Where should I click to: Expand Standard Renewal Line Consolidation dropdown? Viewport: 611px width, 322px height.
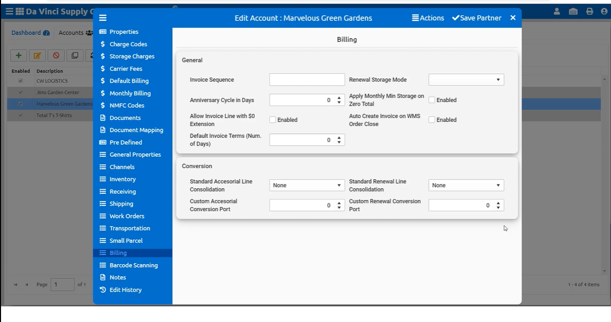(x=466, y=185)
